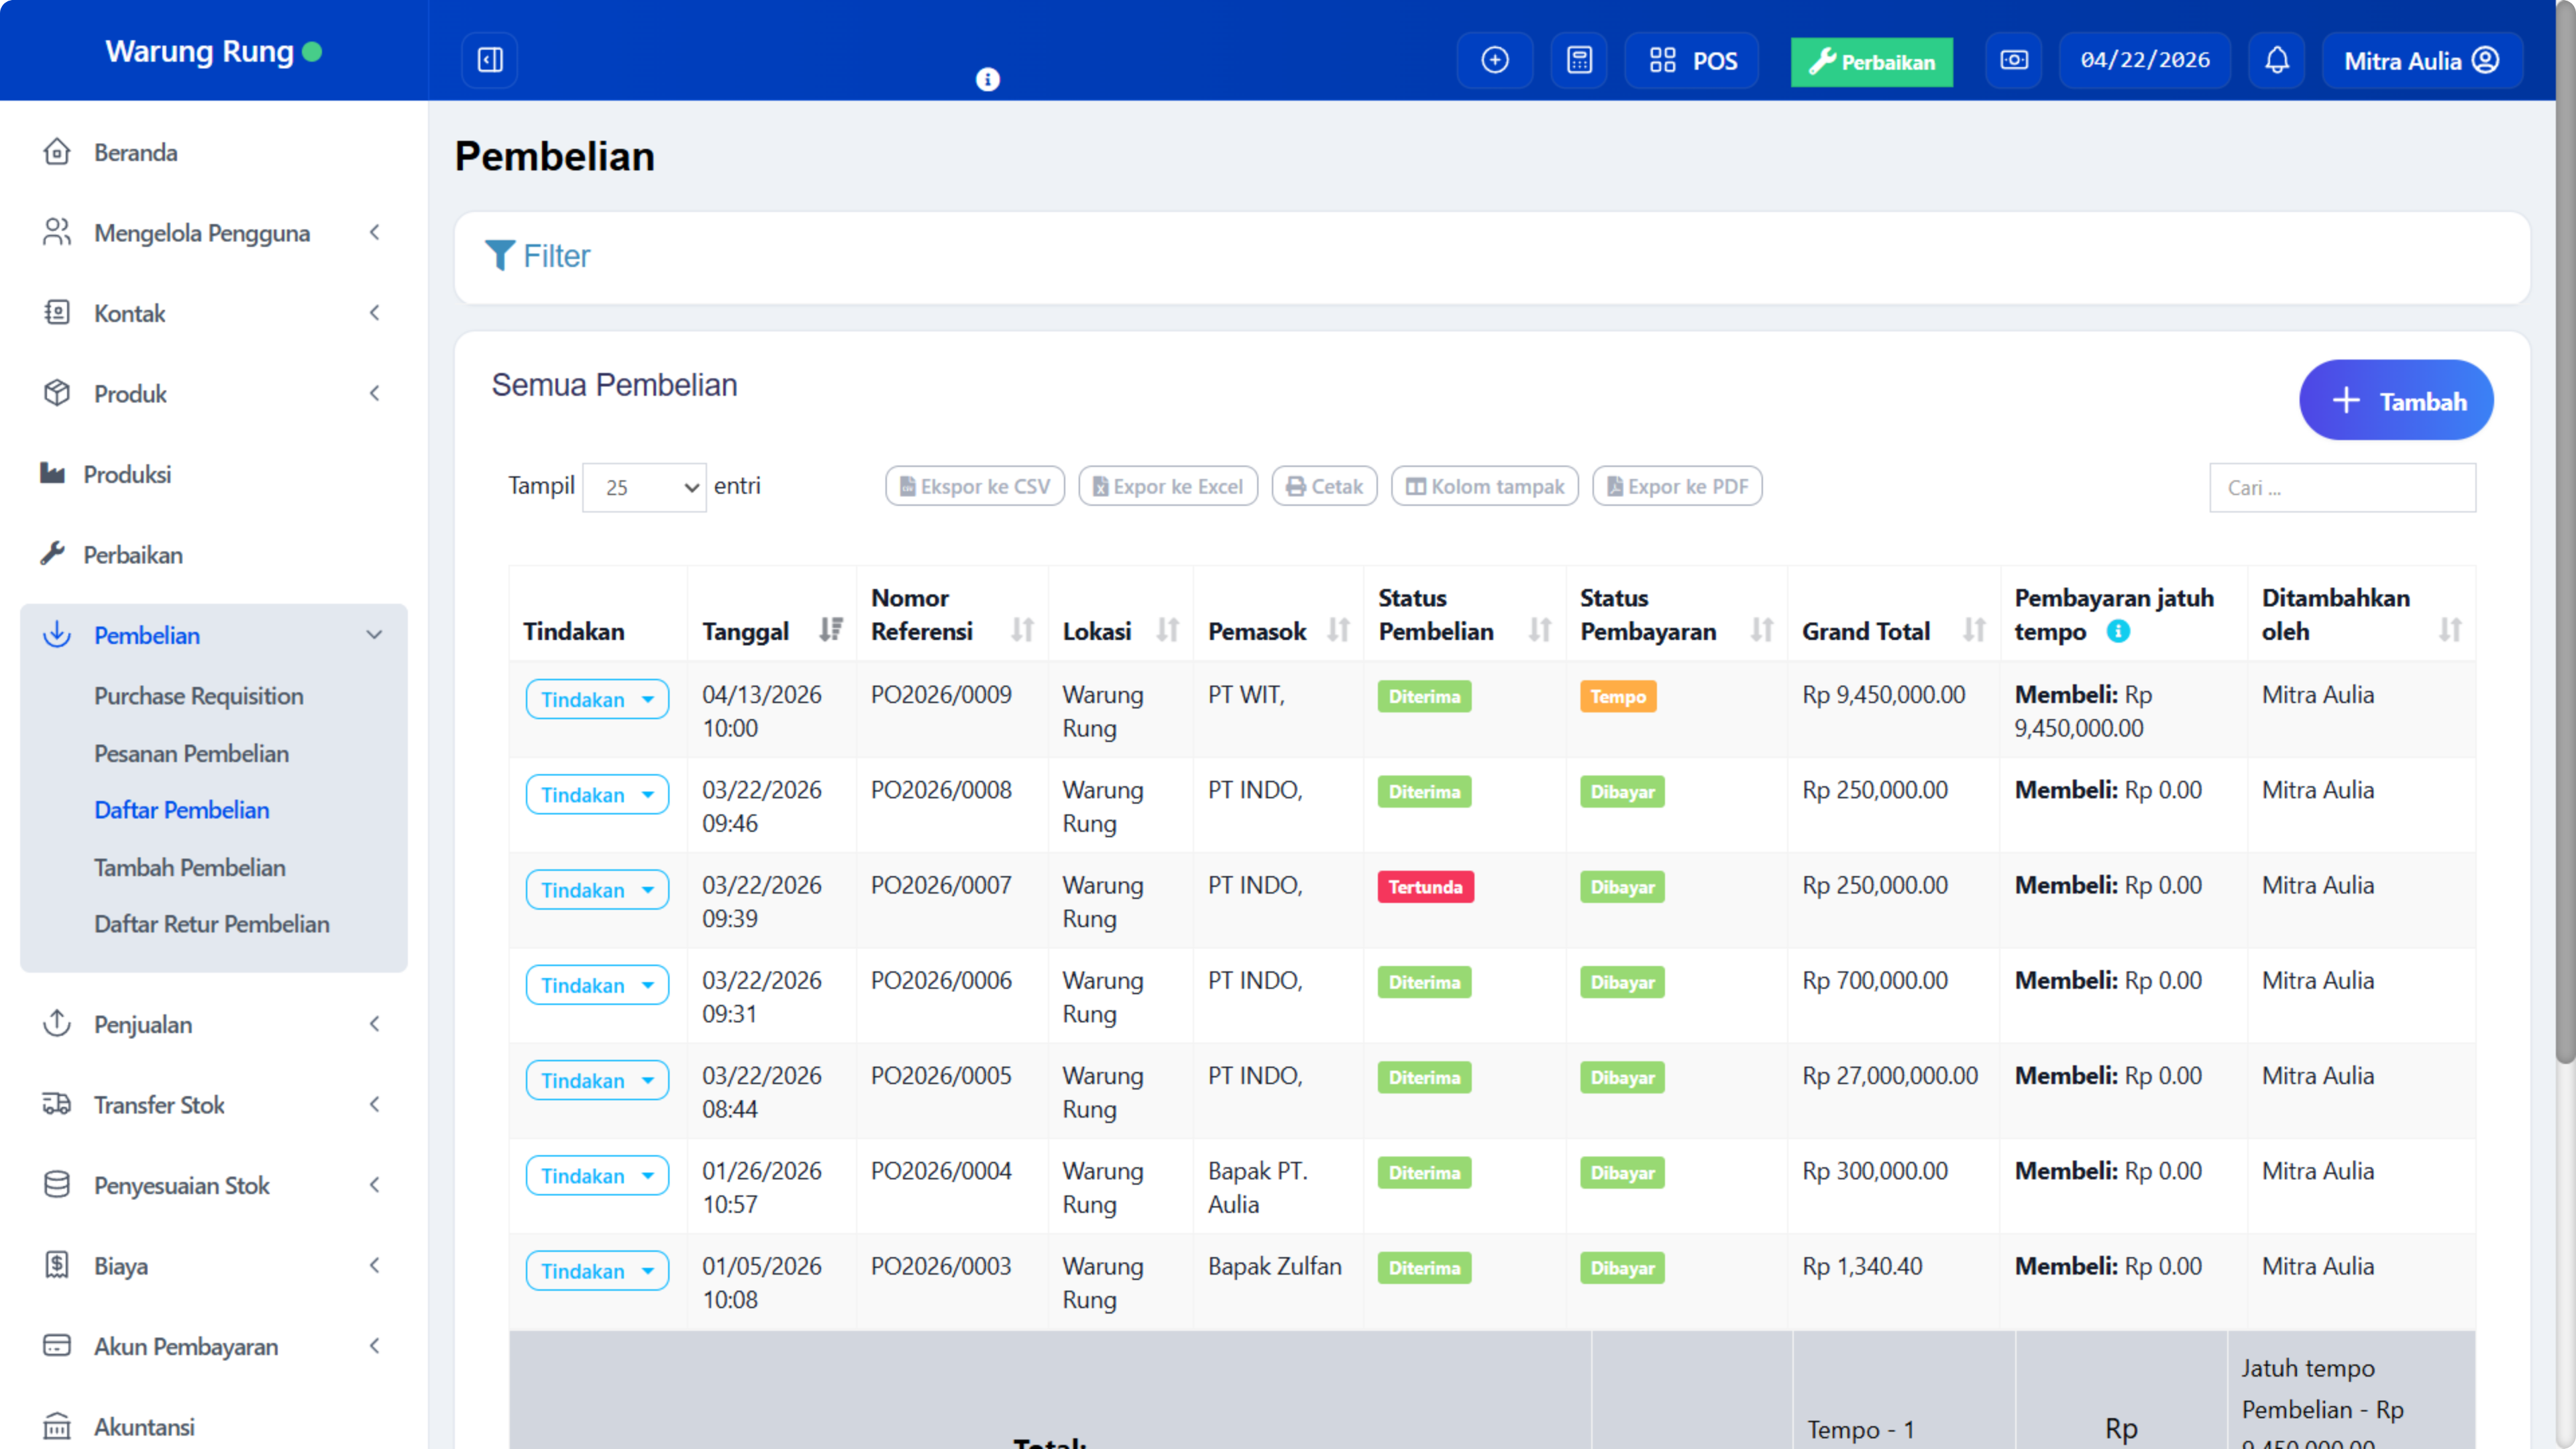Sort table by Tanggal column

click(x=830, y=630)
